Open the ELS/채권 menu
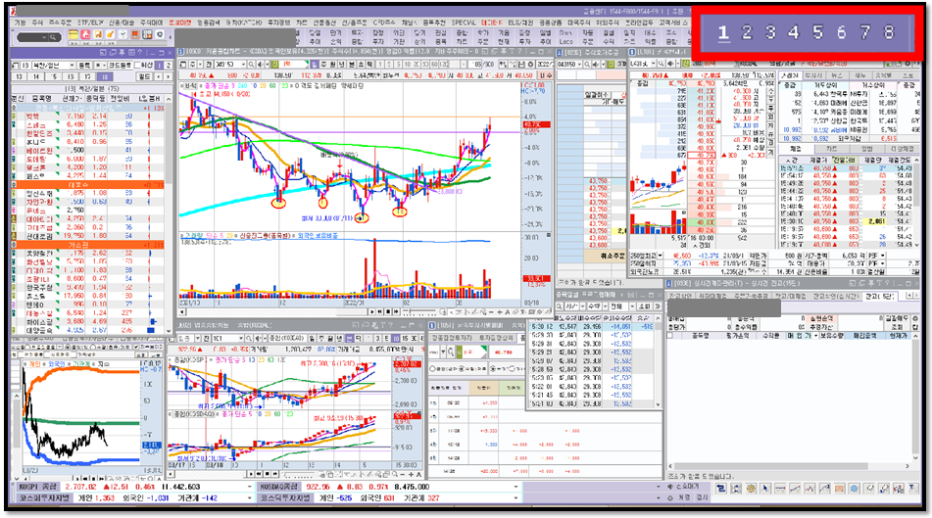Viewport: 932px width, 518px height. pyautogui.click(x=520, y=23)
